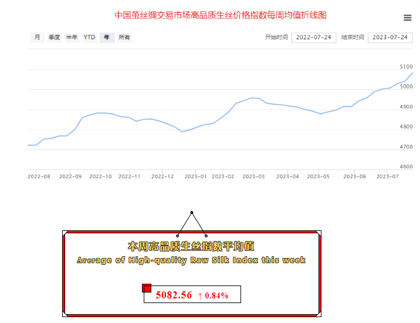Click the callout's lower-left anchor dot
The height and width of the screenshot is (323, 420).
tap(178, 236)
